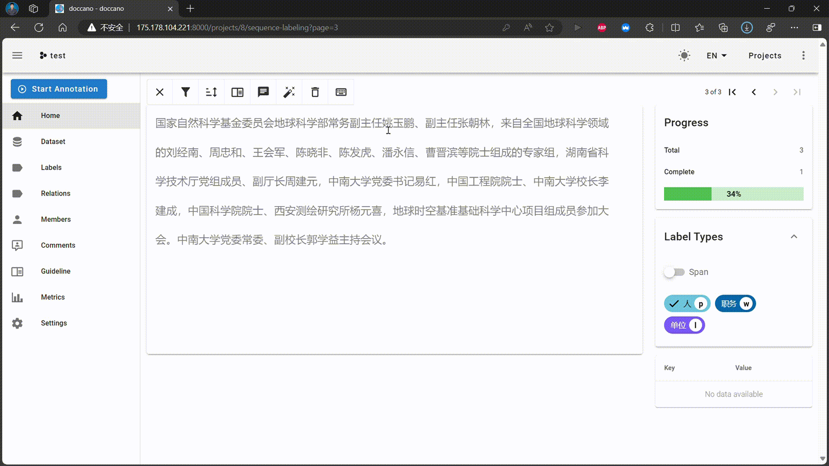Select the 职务 label chip
Image resolution: width=829 pixels, height=466 pixels.
[x=735, y=304]
